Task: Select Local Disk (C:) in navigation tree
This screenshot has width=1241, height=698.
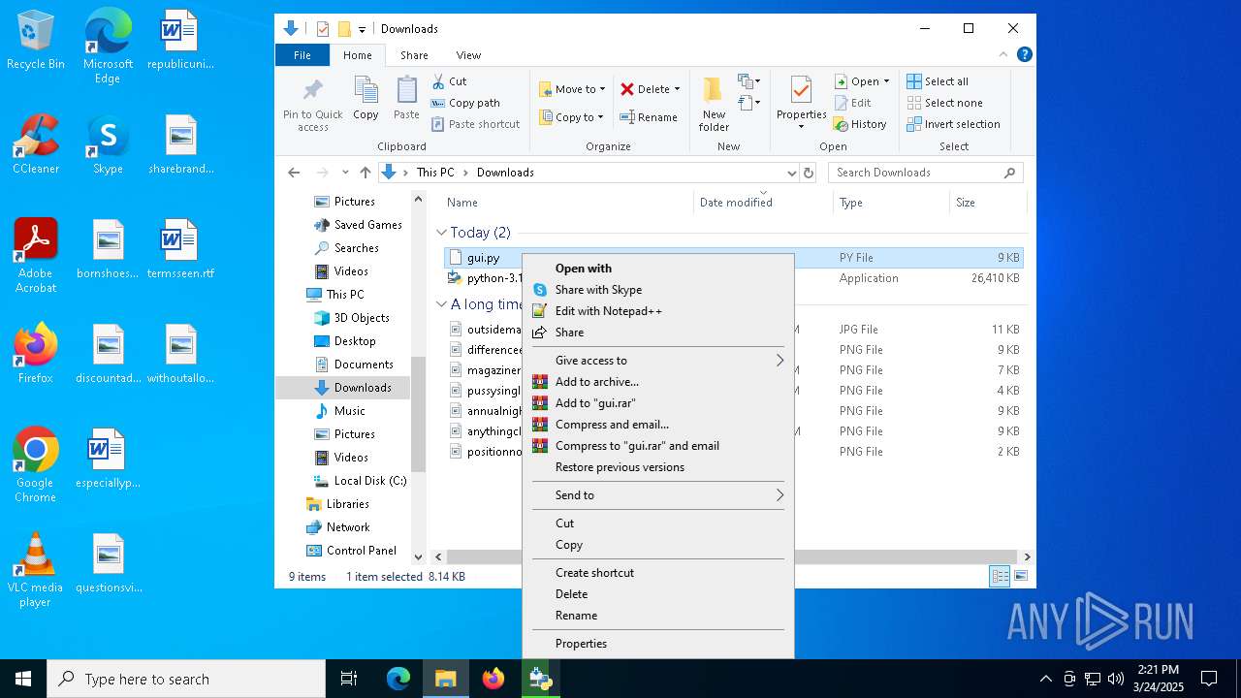Action: point(369,481)
